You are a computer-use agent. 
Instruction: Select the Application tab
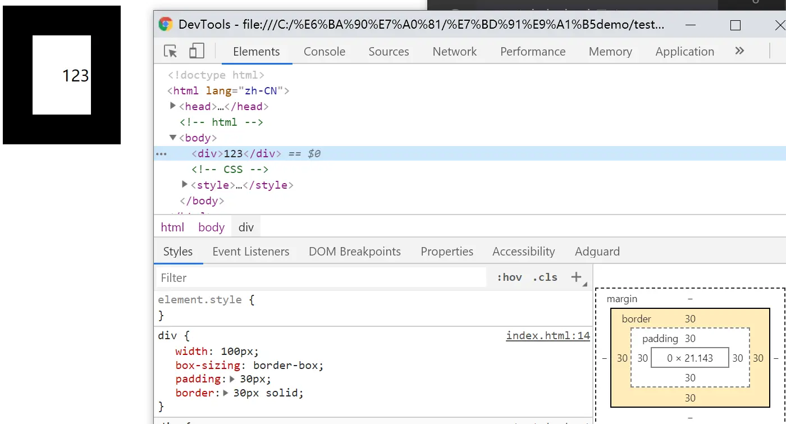click(x=685, y=52)
